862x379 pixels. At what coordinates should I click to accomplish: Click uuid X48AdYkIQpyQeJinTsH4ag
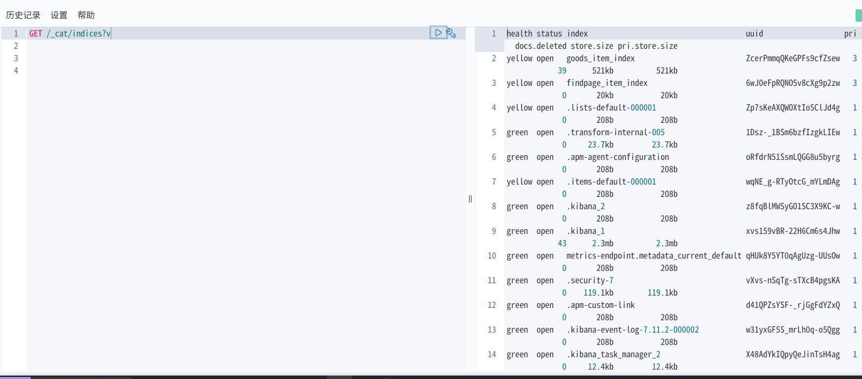[x=793, y=354]
